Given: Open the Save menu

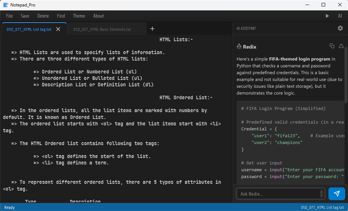Looking at the screenshot, I should 25,16.
